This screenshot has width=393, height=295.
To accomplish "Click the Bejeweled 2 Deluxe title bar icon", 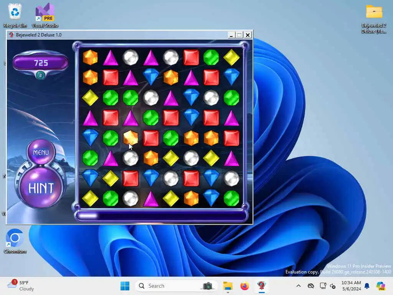I will [11, 35].
